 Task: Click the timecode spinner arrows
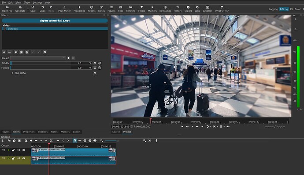132,127
